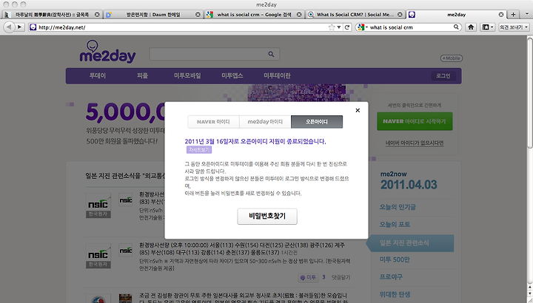533x303 pixels.
Task: Select the NAVER 아이디 login tab
Action: click(213, 122)
